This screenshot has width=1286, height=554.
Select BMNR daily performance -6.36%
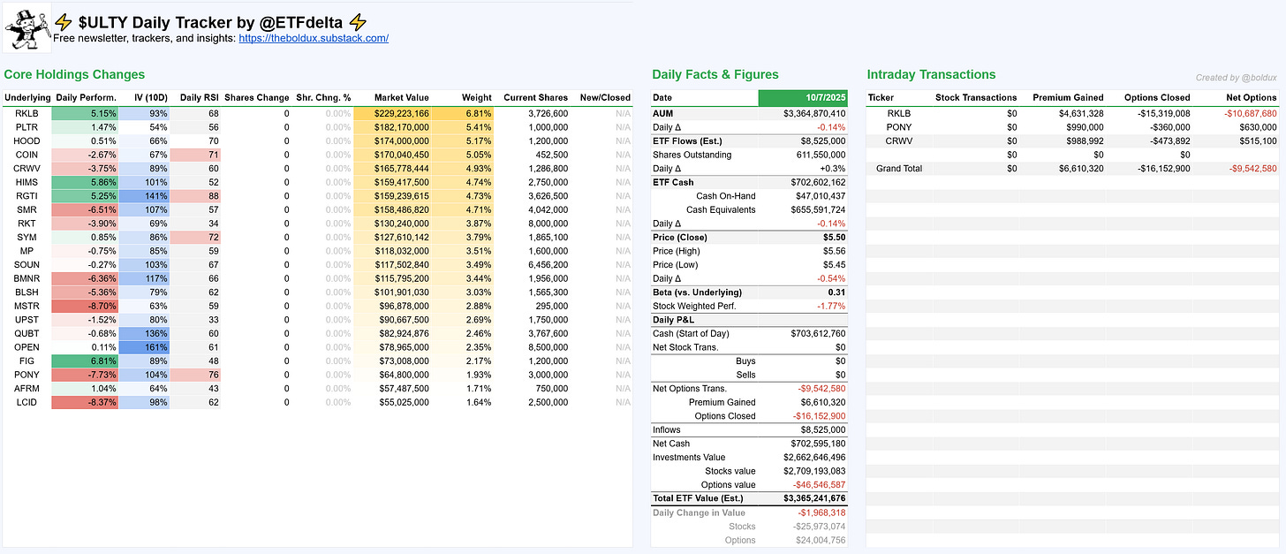85,278
